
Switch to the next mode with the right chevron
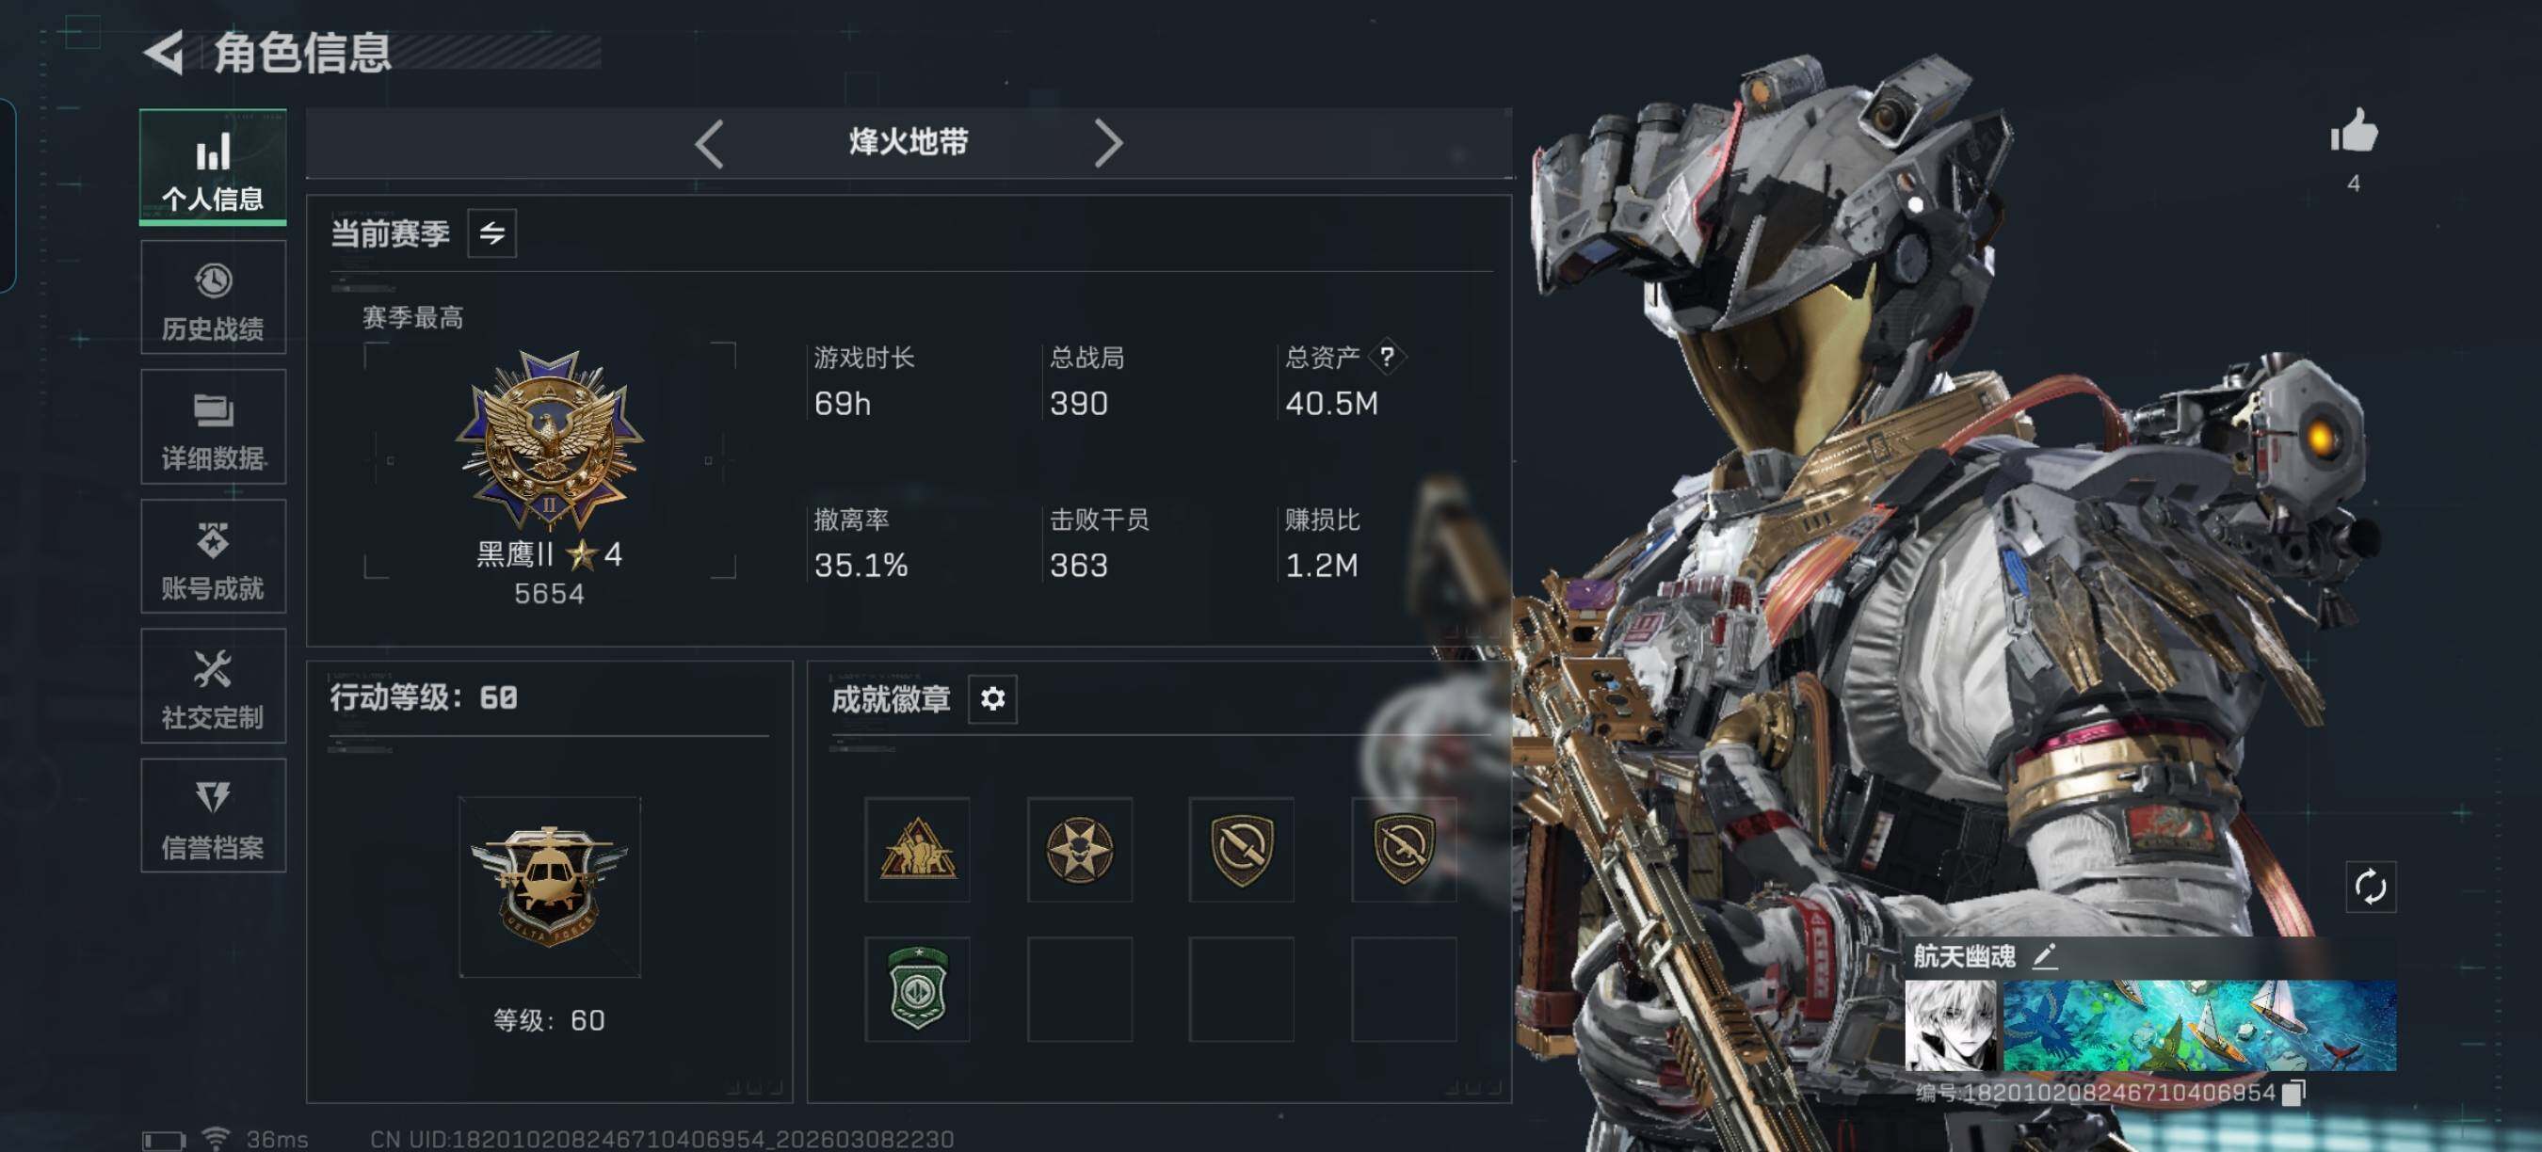pyautogui.click(x=1108, y=144)
